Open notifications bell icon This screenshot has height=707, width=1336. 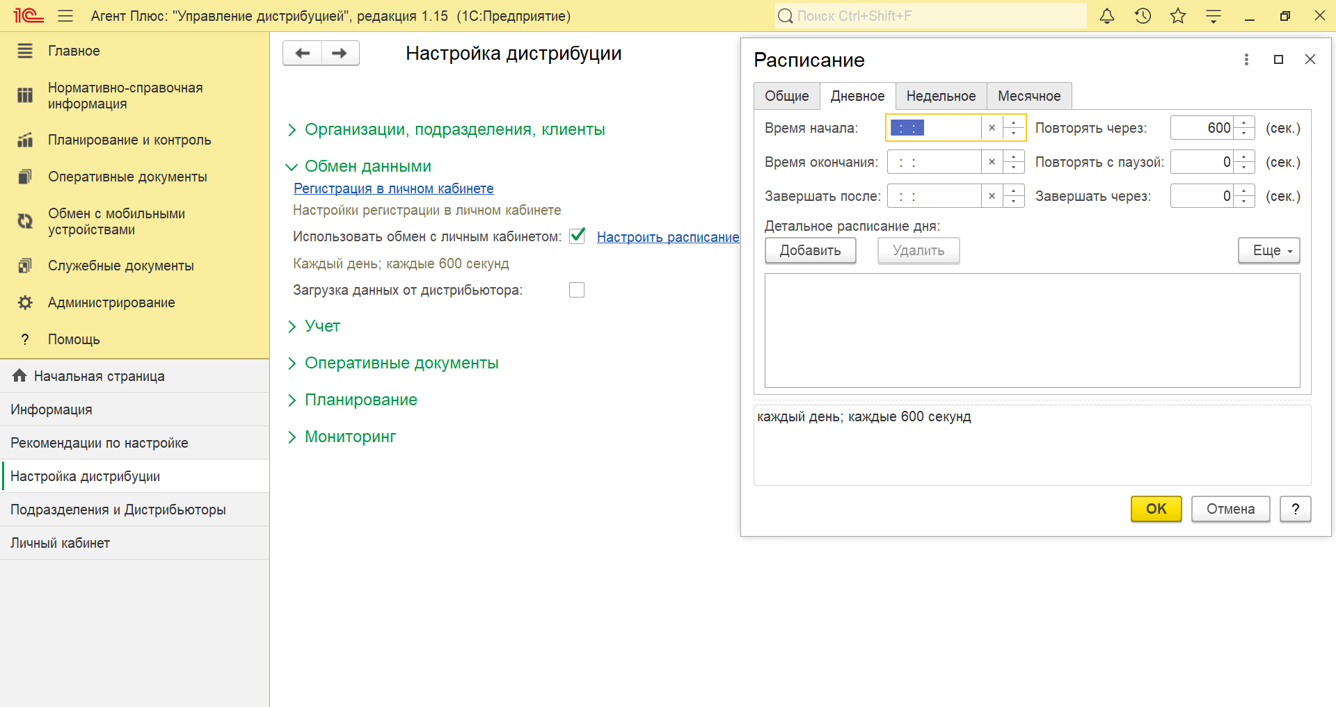[x=1107, y=15]
